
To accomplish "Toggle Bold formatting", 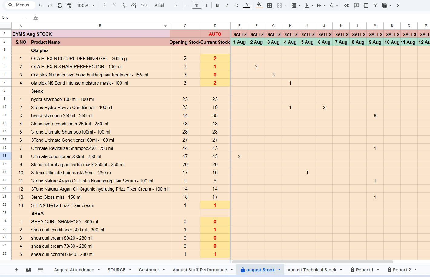I will coord(217,5).
